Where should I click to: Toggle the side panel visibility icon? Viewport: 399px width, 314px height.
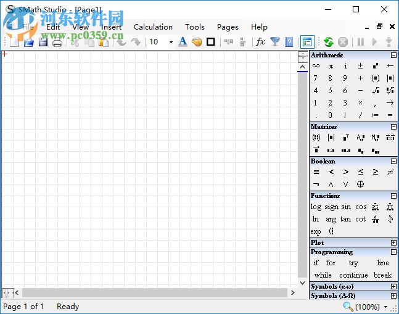point(307,42)
